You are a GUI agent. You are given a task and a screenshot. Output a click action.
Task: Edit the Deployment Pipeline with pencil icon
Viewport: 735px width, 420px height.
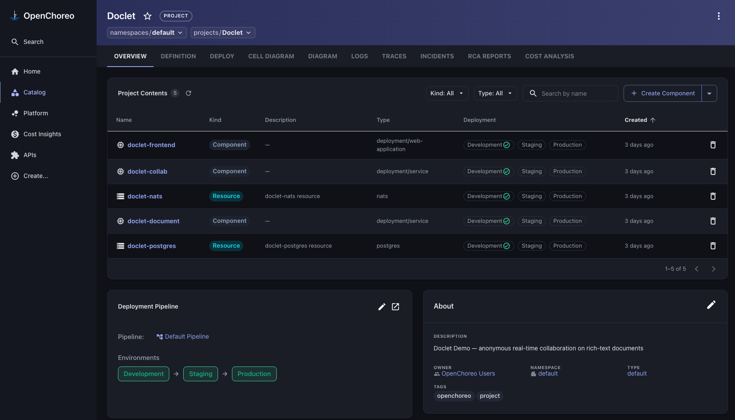pyautogui.click(x=382, y=307)
